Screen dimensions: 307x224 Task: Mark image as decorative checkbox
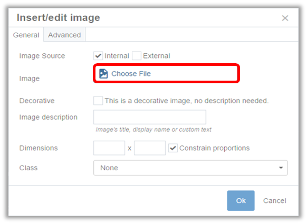[98, 101]
